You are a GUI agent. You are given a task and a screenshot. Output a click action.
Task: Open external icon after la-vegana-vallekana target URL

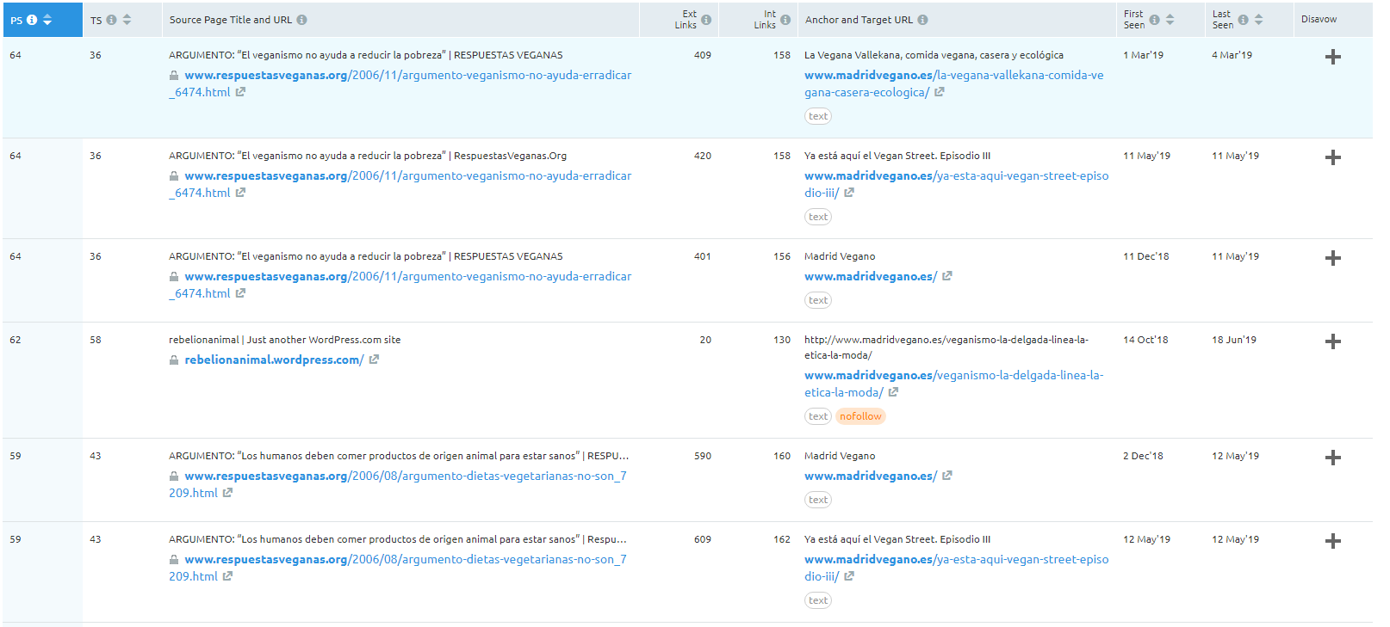[940, 92]
